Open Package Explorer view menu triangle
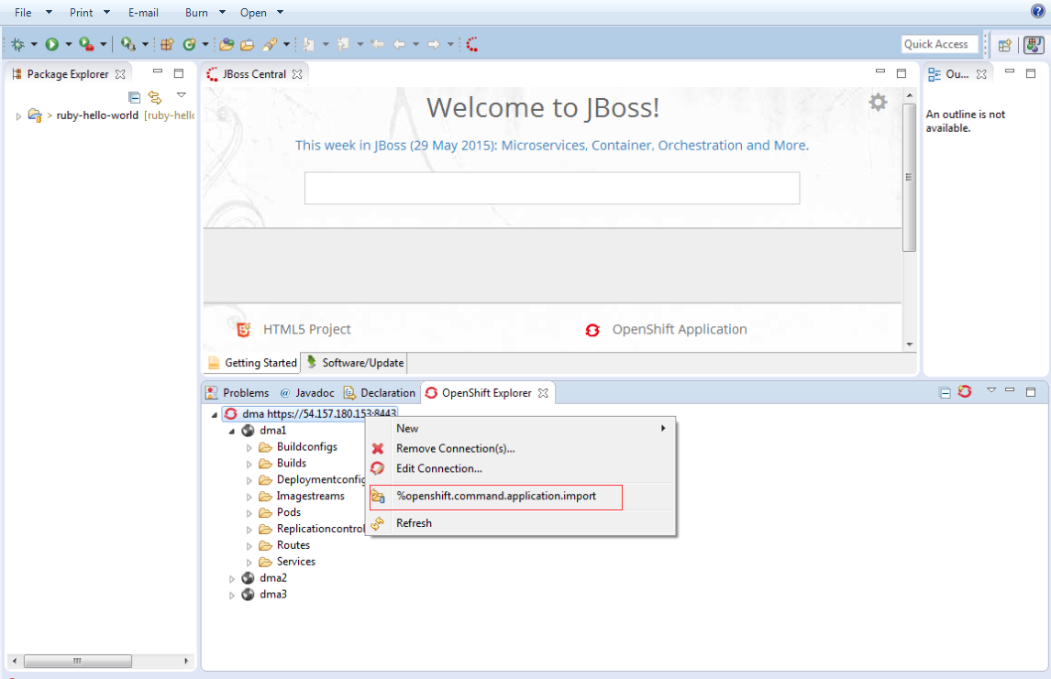The image size is (1051, 679). (181, 95)
